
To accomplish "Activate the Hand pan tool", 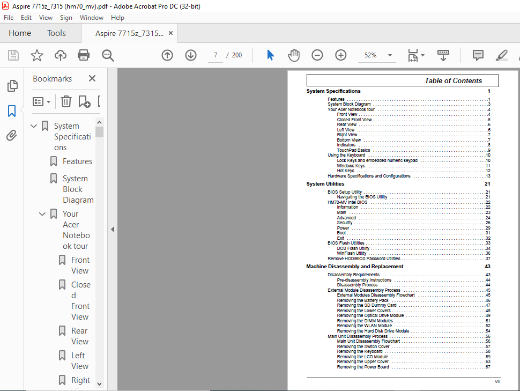I will [294, 55].
